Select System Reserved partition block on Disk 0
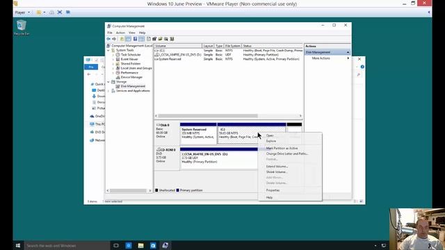This screenshot has height=250, width=445. coord(198,133)
